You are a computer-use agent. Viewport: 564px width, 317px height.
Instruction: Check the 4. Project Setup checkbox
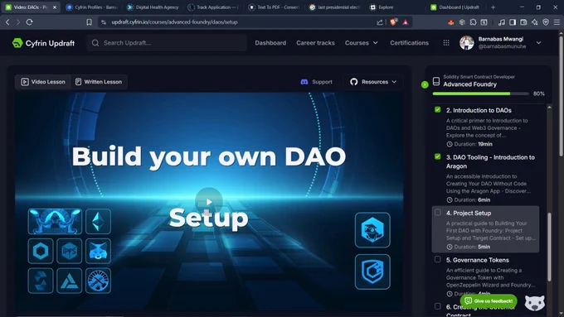point(437,212)
